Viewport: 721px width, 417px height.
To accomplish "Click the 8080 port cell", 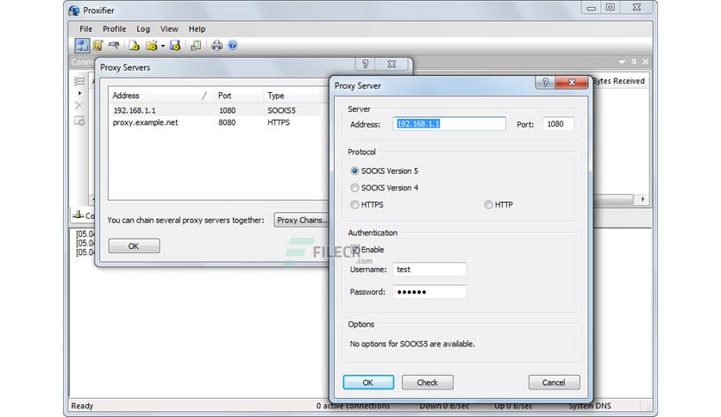I will 227,122.
